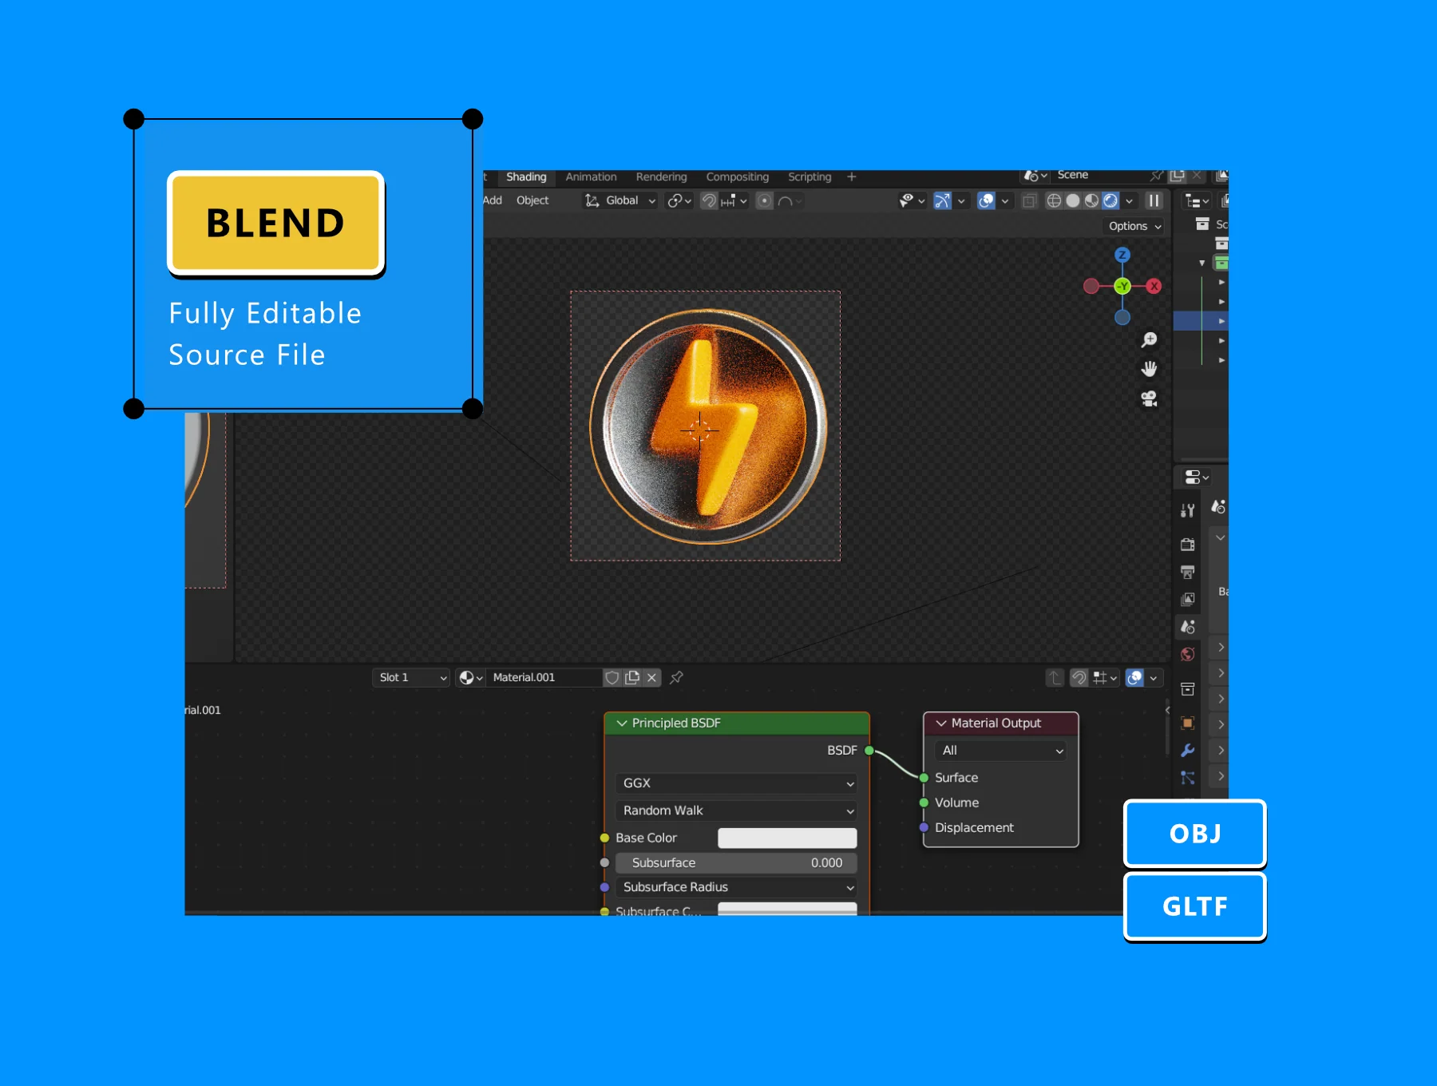Browse materials with the sphere icon
This screenshot has width=1437, height=1086.
[470, 677]
